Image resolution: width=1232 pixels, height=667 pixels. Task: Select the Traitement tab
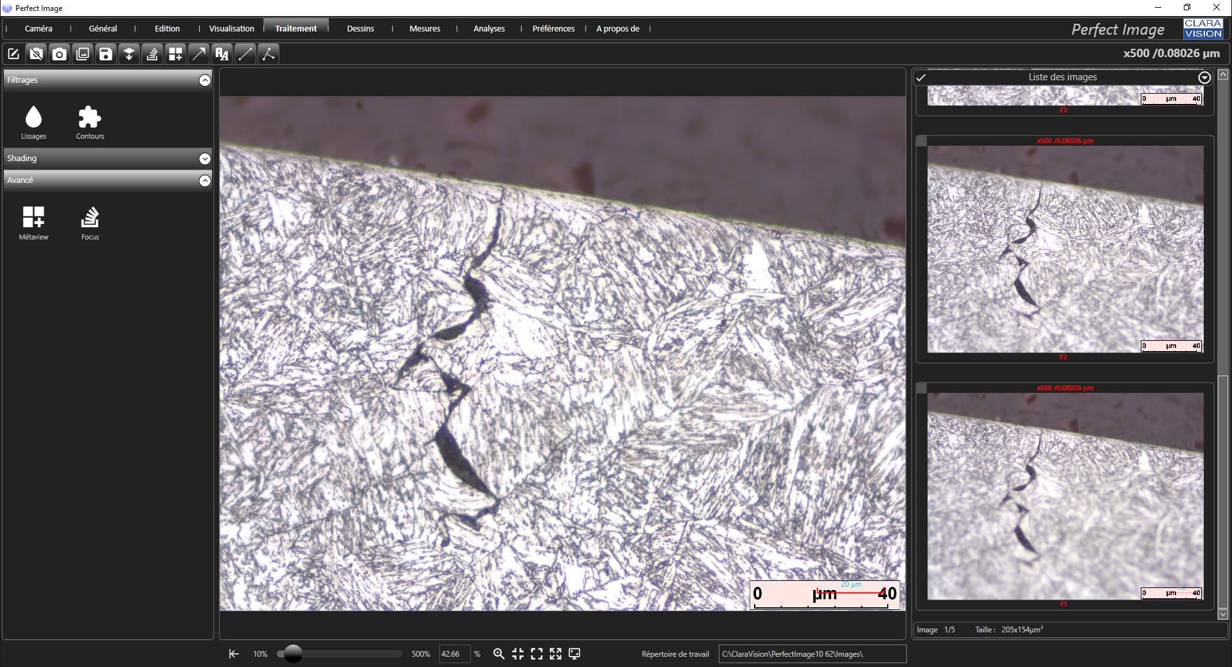click(x=296, y=28)
